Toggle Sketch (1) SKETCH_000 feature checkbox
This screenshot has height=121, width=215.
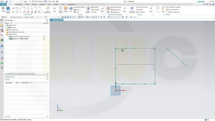(x=10, y=39)
